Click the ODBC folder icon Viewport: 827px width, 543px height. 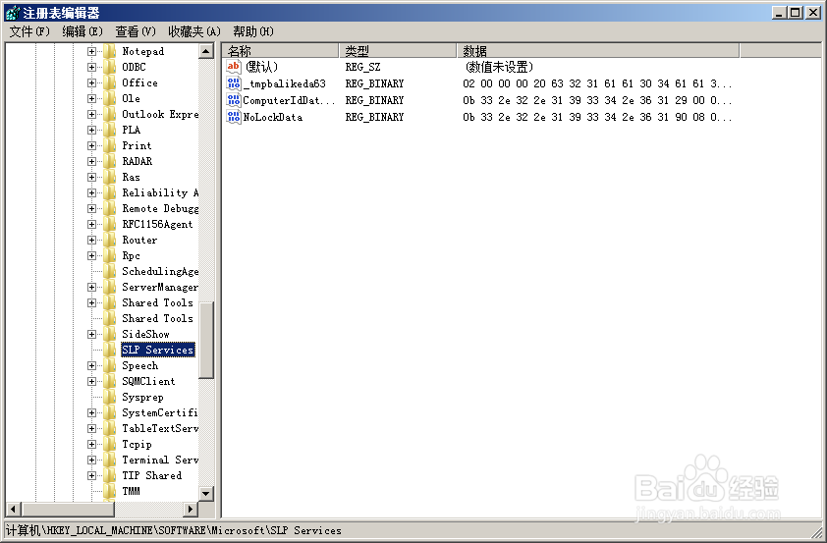click(110, 67)
